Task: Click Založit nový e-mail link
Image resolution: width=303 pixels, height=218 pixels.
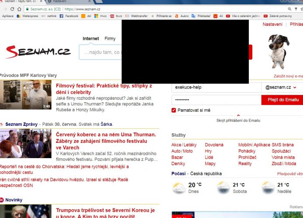Action: pyautogui.click(x=288, y=76)
